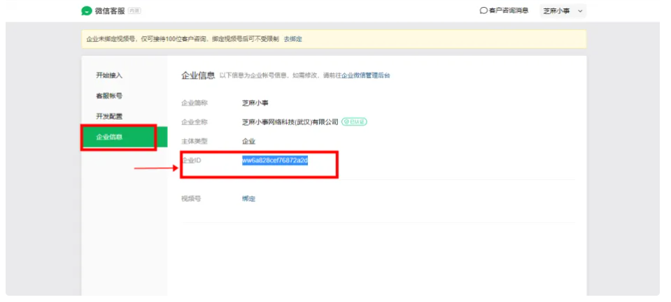
Task: Click the 视频号 field label
Action: point(191,199)
